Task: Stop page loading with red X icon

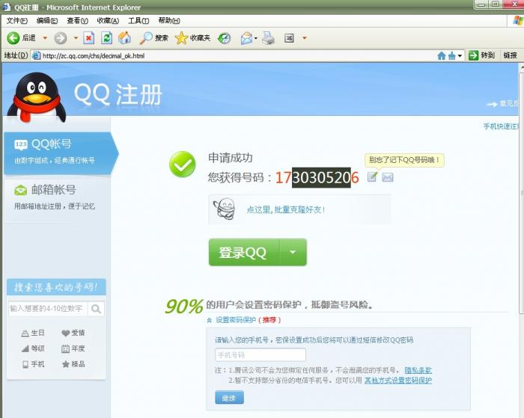Action: coord(88,38)
